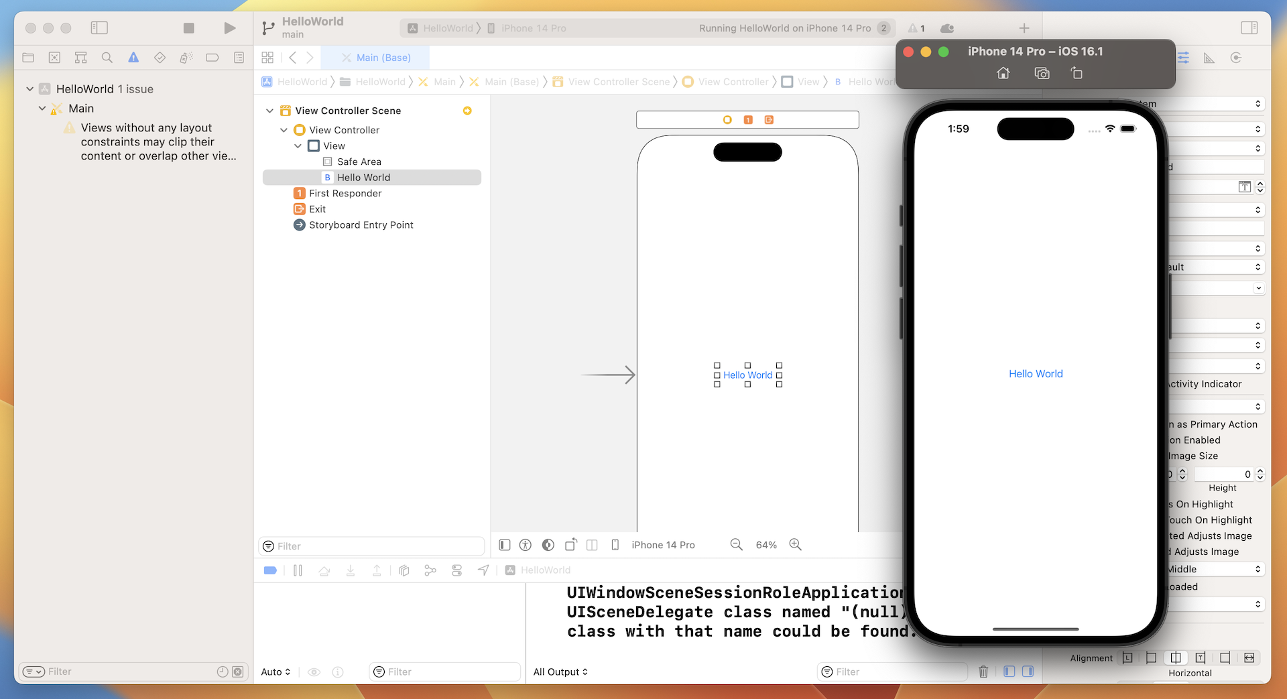Image resolution: width=1287 pixels, height=699 pixels.
Task: Stop the running app
Action: coord(188,28)
